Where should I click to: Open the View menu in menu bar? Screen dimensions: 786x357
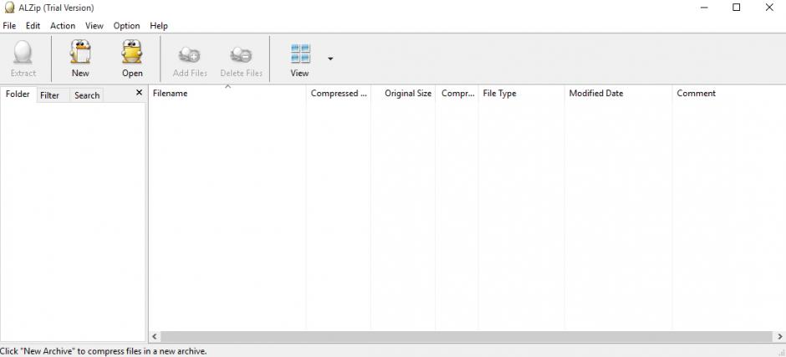pos(94,26)
